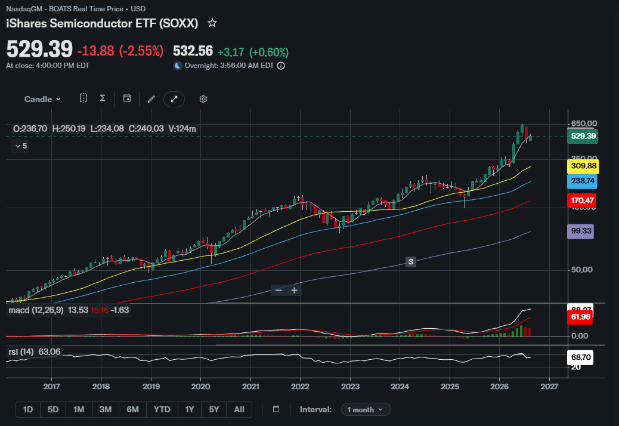Select the 1D range tab
619x426 pixels.
[27, 409]
